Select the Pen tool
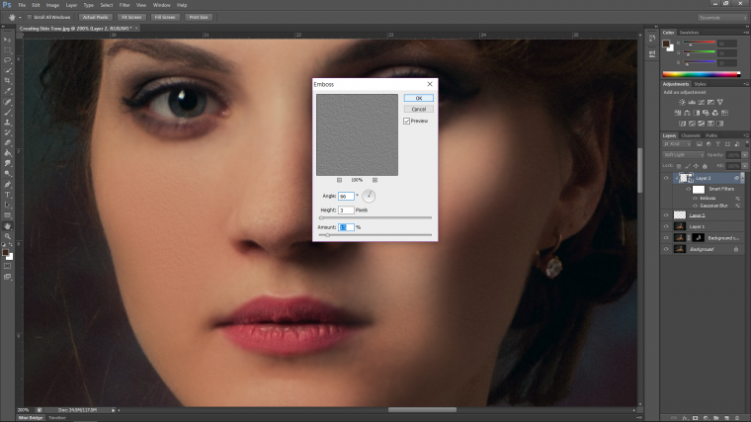751x422 pixels. tap(7, 185)
